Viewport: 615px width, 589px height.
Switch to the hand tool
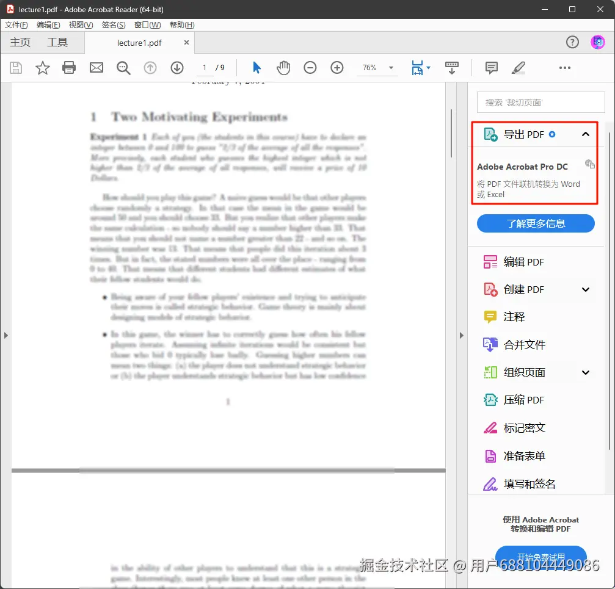(283, 68)
